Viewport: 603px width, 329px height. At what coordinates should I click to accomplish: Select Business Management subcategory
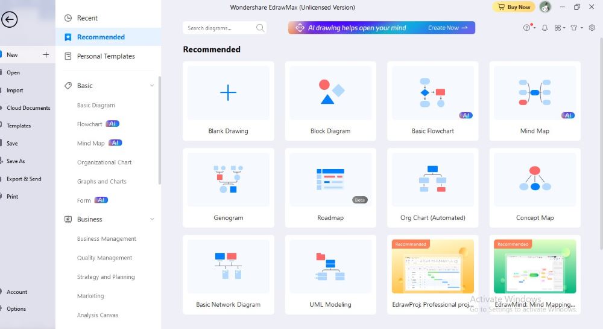click(107, 238)
